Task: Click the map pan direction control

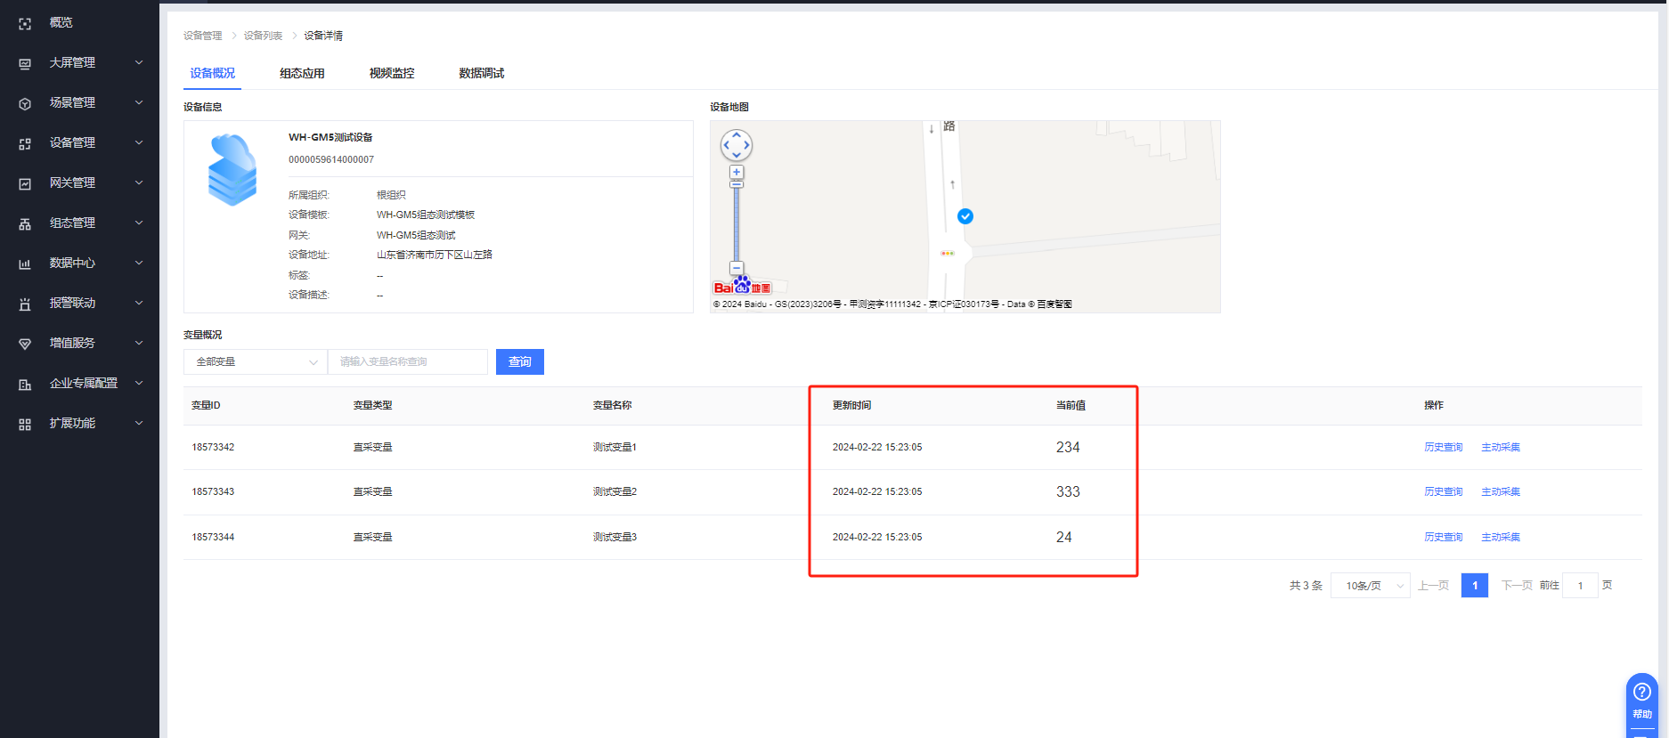Action: (x=737, y=145)
